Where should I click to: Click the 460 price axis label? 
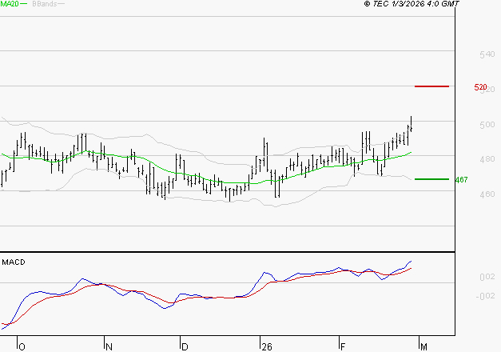pos(487,194)
